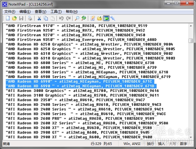Screen dimensions: 196x149
Task: Open the 文件(F) menu
Action: (10, 12)
